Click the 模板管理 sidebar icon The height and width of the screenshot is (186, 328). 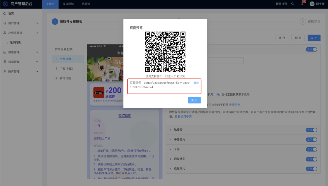[5, 52]
